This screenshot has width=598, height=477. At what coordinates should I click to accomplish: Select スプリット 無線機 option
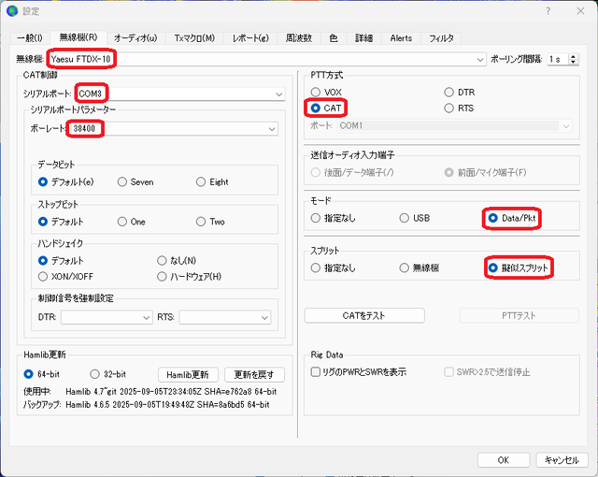point(420,267)
